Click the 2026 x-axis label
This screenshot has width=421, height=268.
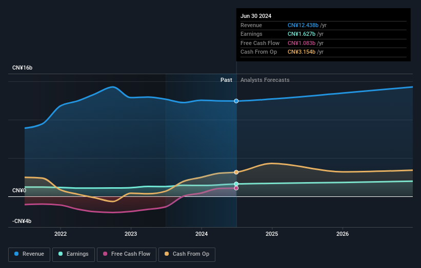[x=343, y=234]
